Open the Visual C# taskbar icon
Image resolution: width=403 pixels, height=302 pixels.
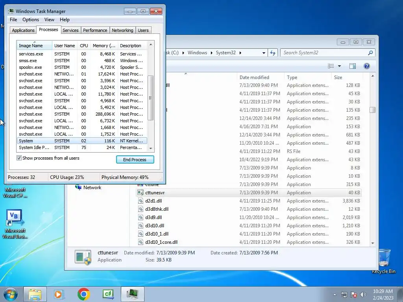[x=108, y=294]
